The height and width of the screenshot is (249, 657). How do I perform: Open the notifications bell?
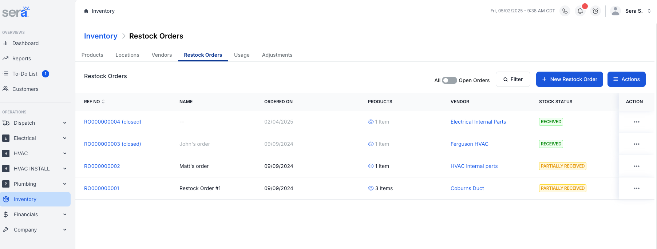(580, 11)
